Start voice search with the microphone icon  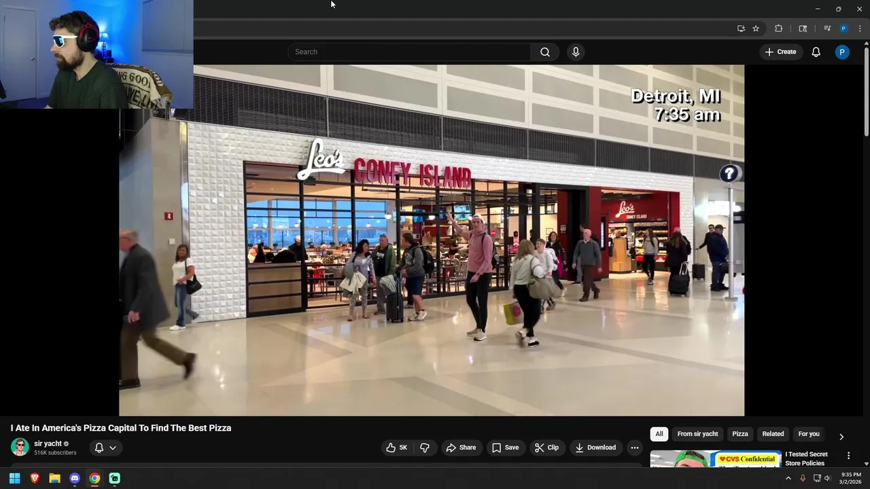point(576,52)
